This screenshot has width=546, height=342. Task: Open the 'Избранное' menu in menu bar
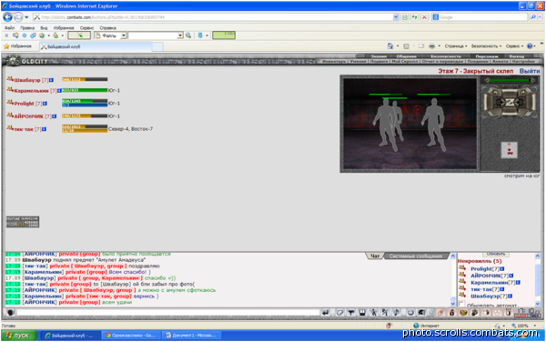click(x=64, y=28)
